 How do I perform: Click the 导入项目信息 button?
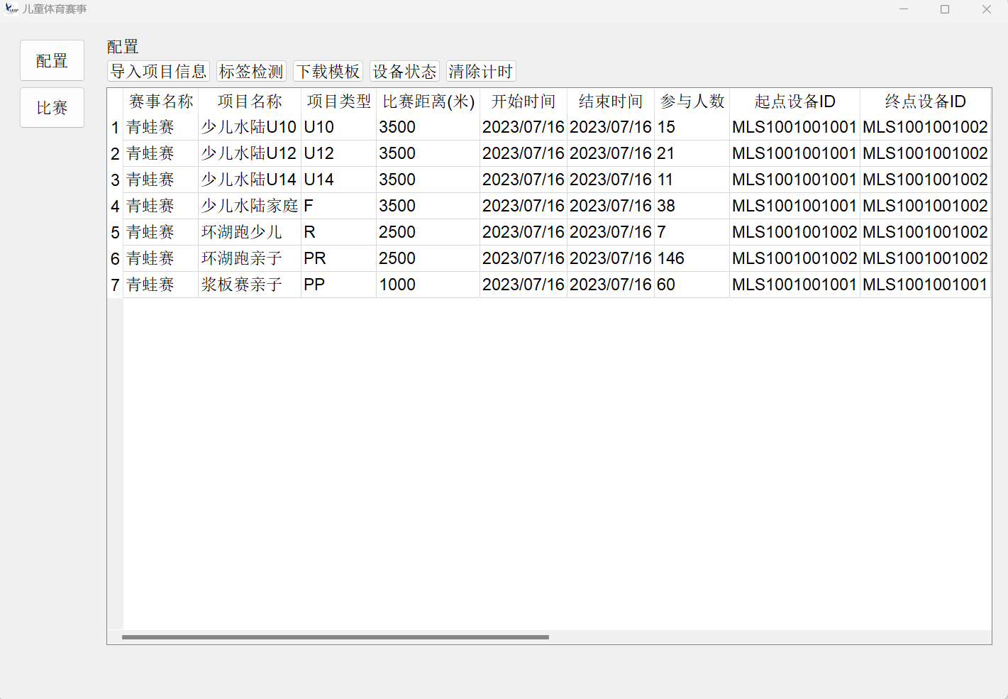click(158, 71)
